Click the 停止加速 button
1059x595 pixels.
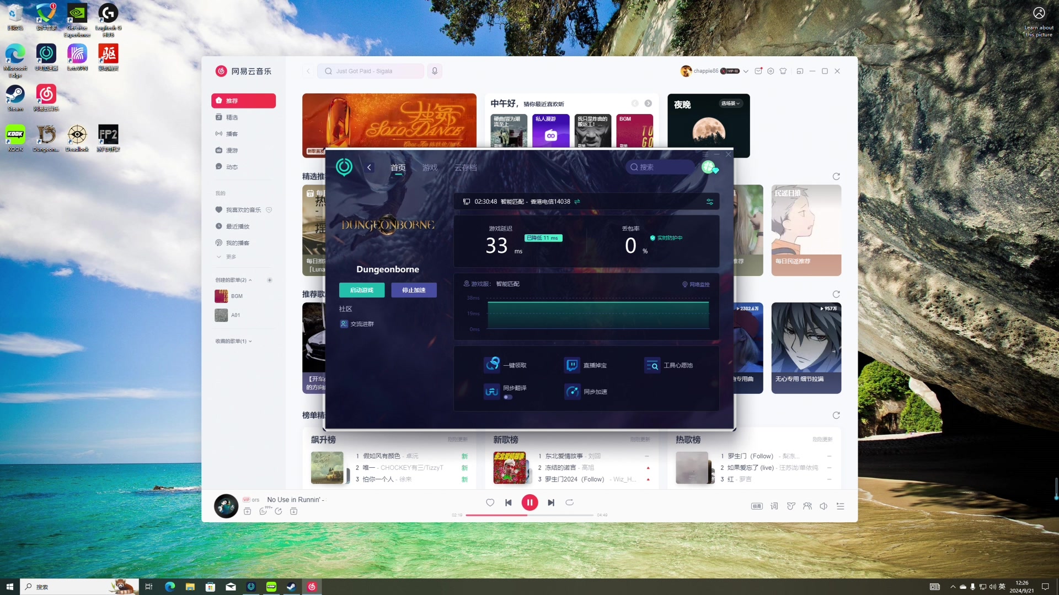tap(414, 290)
